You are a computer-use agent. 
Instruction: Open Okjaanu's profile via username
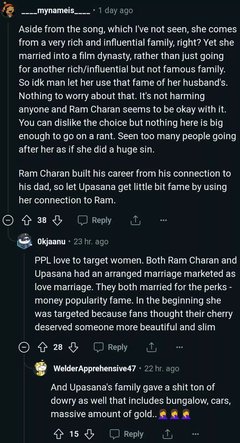pyautogui.click(x=51, y=242)
